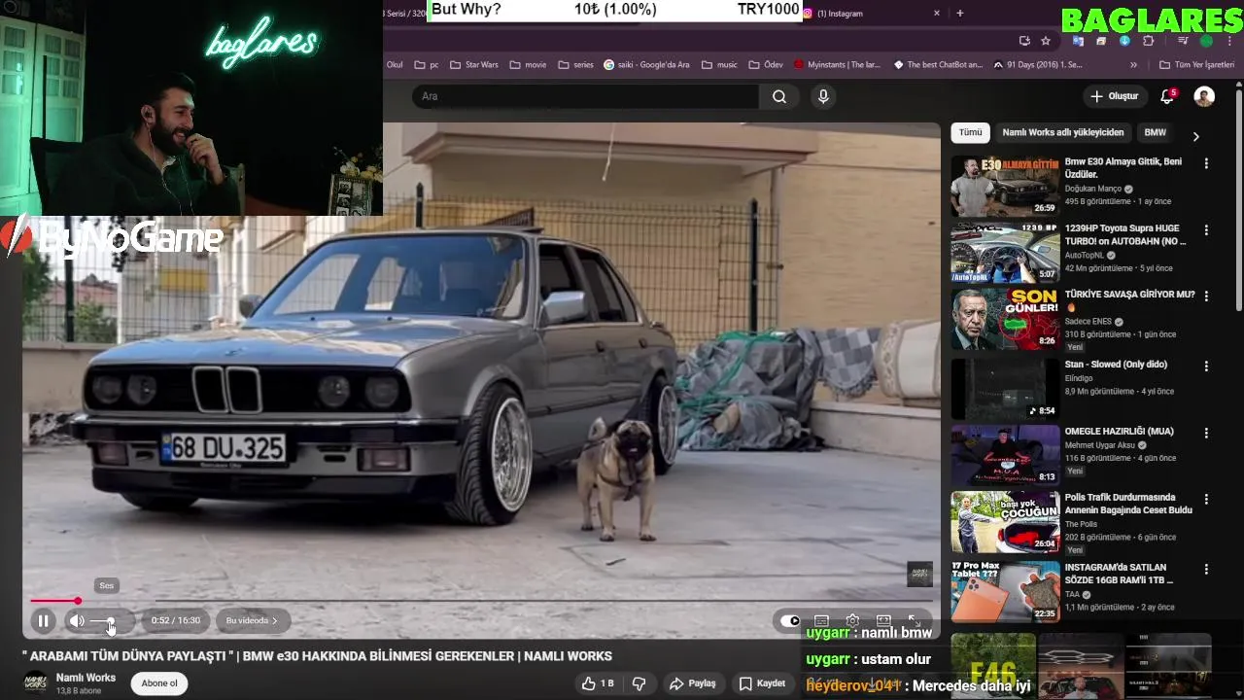Like the video with thumbs up

(x=597, y=683)
